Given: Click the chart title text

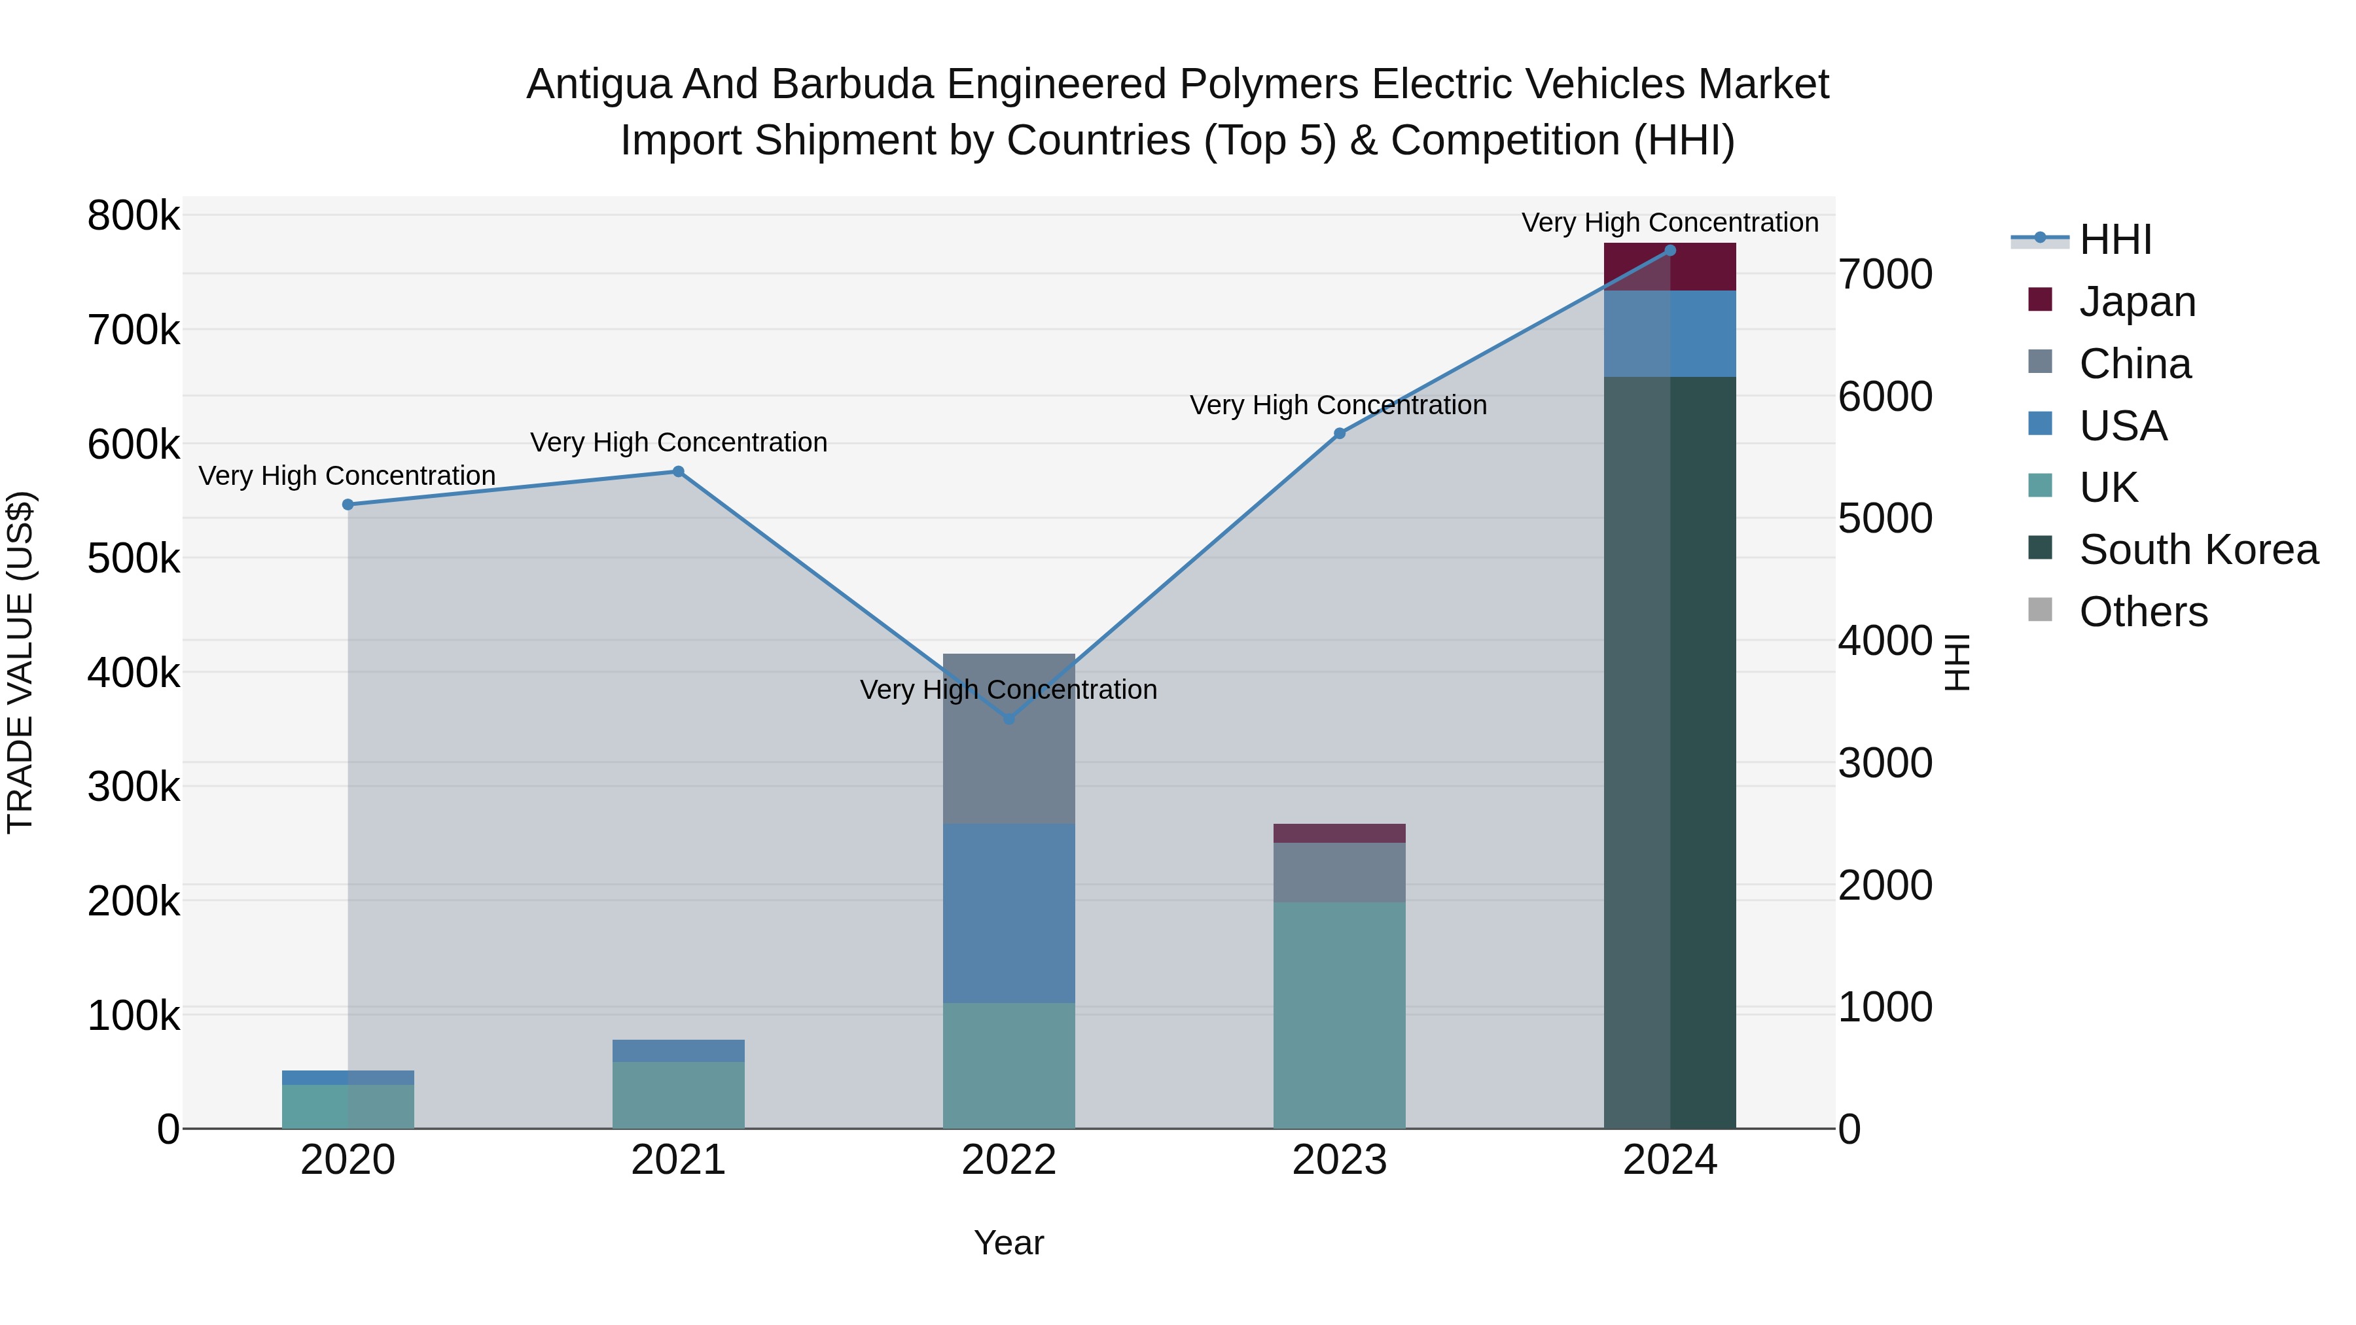Looking at the screenshot, I should pyautogui.click(x=1178, y=111).
